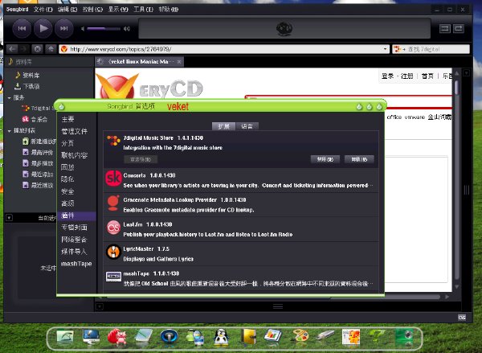482x353 pixels.
Task: Click the 新建播放 new playlist item
Action: (39, 142)
